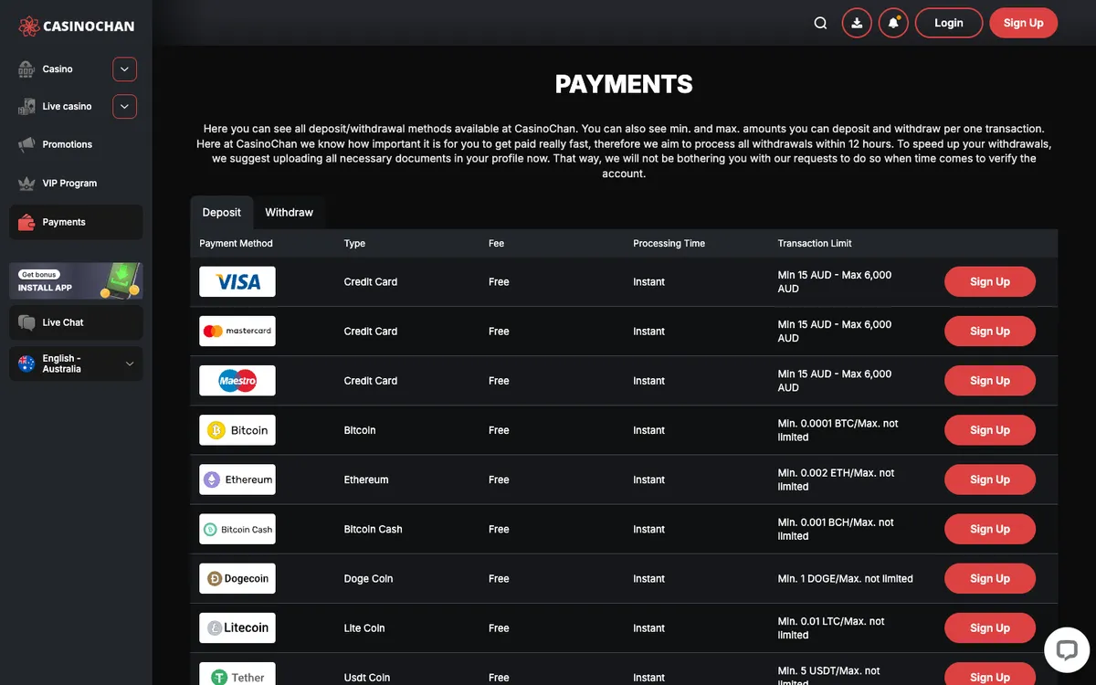
Task: Click Sign Up in the Maestro row
Action: pyautogui.click(x=990, y=381)
